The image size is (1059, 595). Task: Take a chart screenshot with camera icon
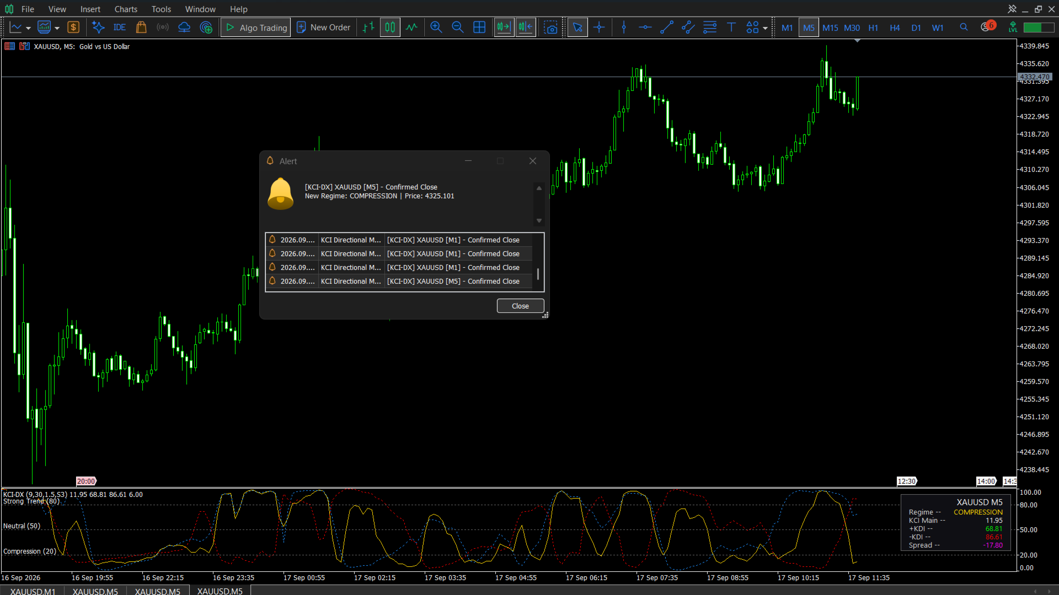pos(550,28)
